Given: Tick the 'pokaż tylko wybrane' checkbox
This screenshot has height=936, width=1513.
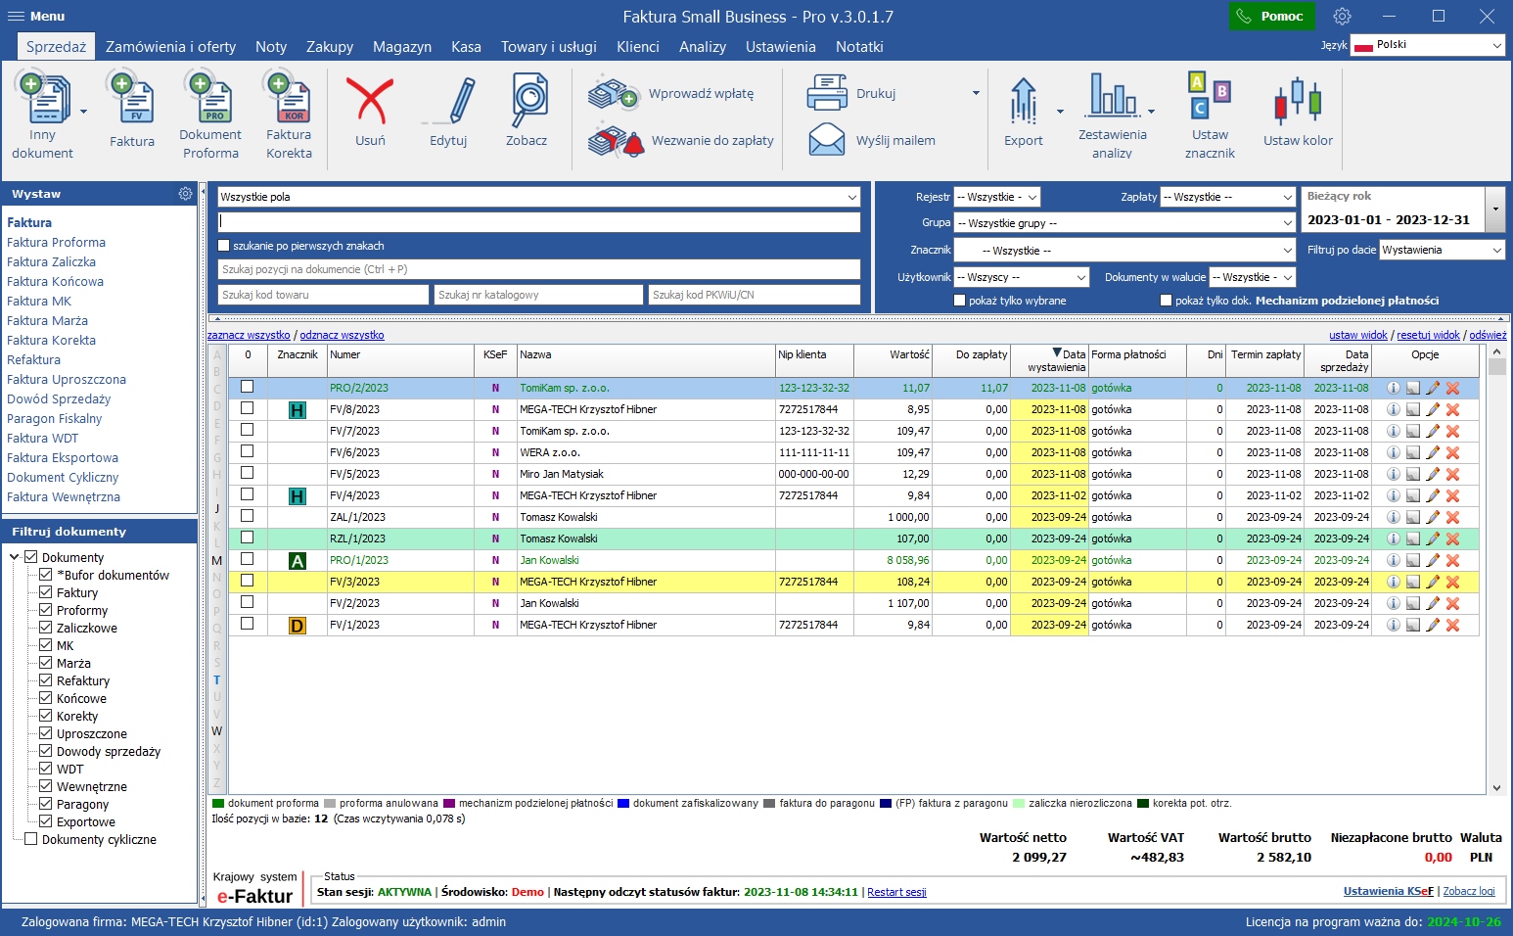Looking at the screenshot, I should point(960,301).
